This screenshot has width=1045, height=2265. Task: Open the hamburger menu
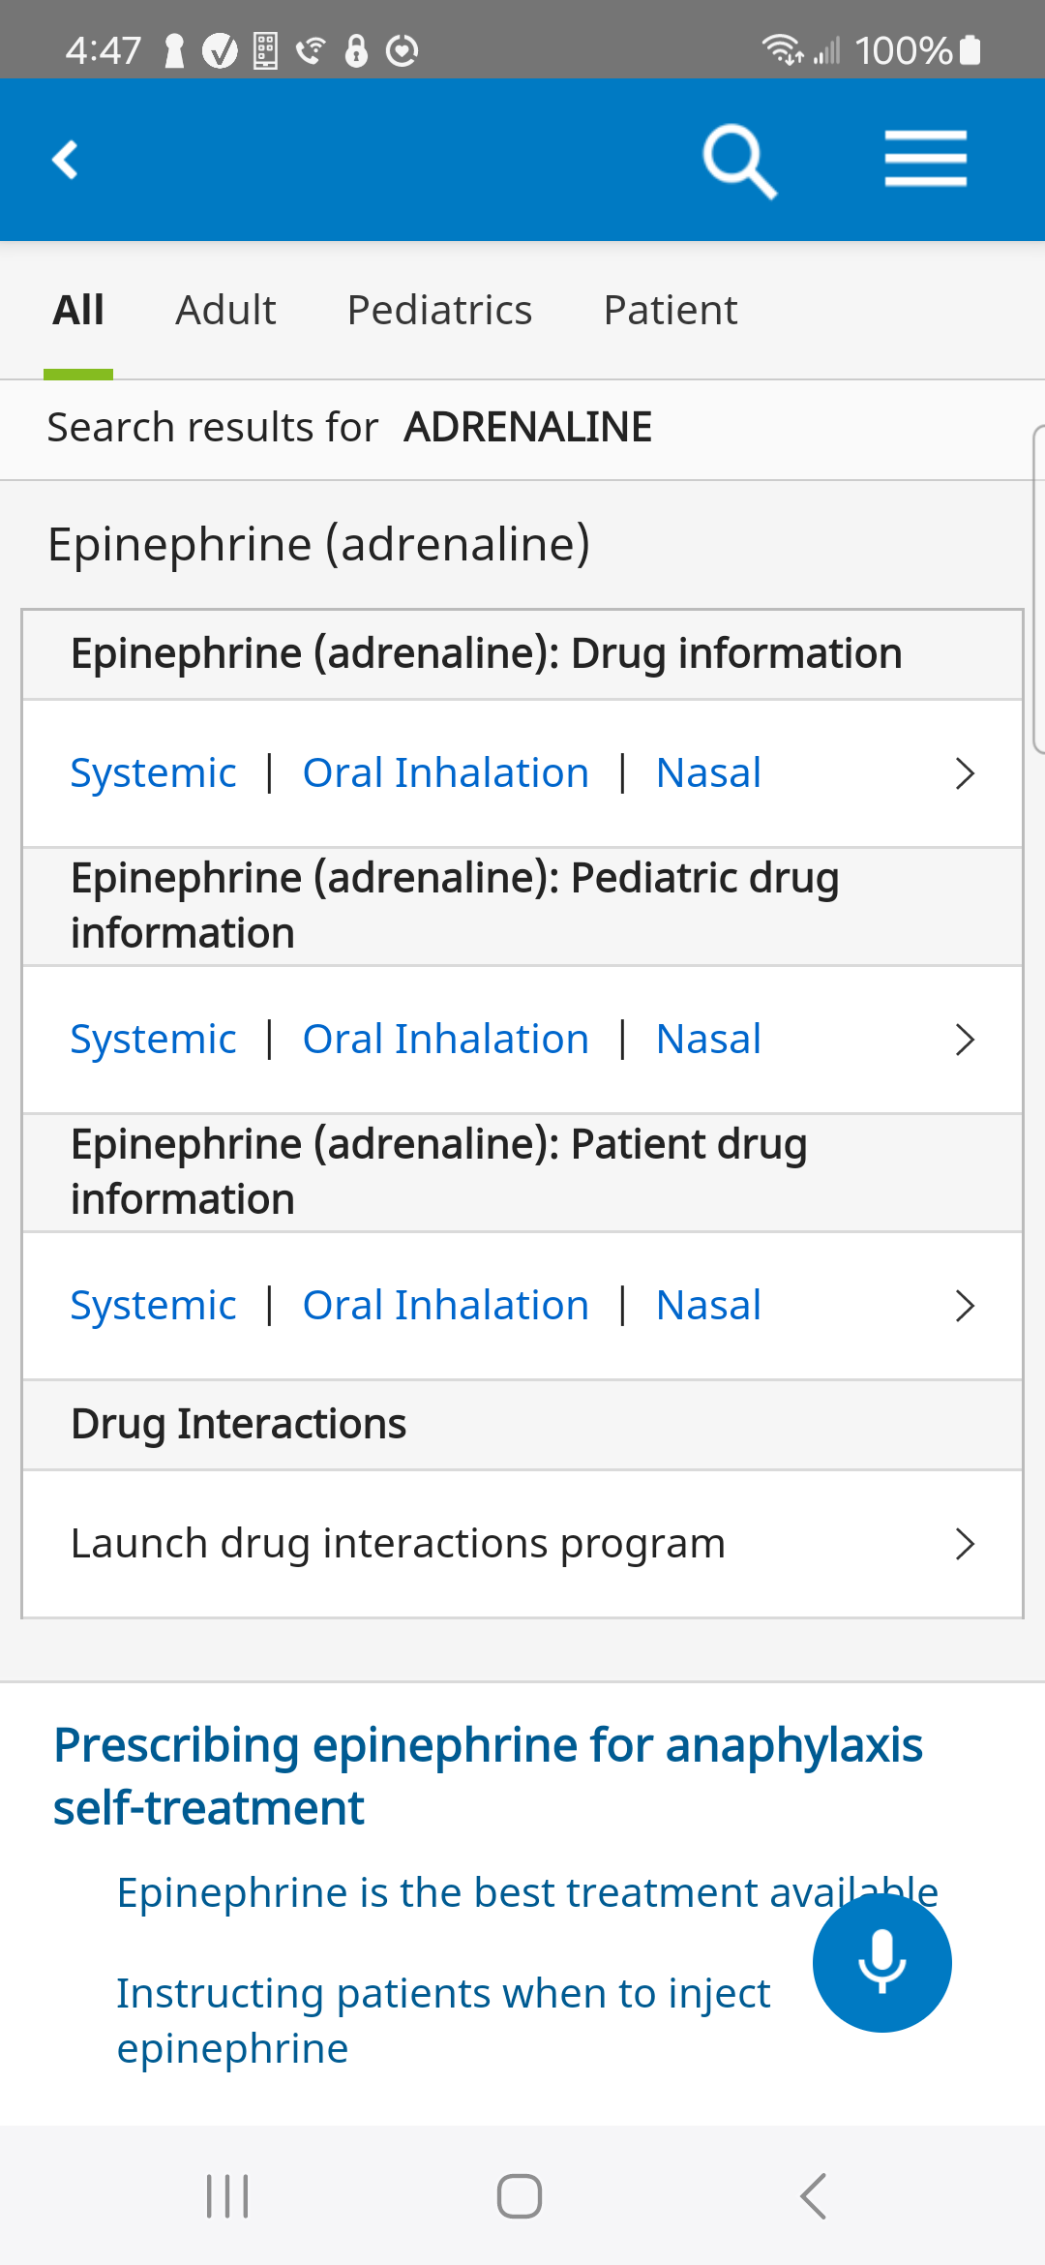[x=925, y=159]
